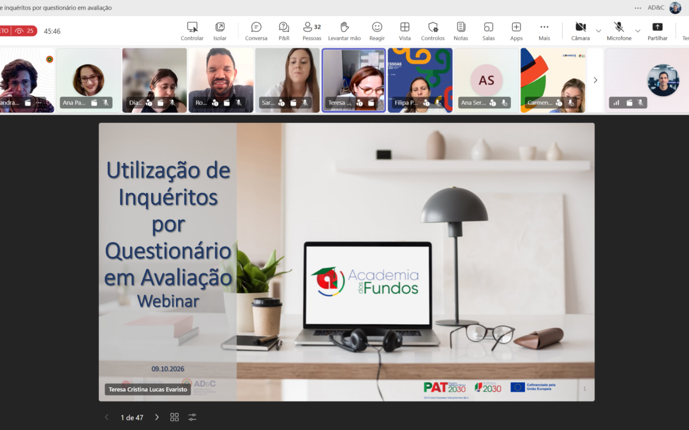
Task: Click the presented slide "Utilização de Inquéritos"
Action: click(346, 262)
